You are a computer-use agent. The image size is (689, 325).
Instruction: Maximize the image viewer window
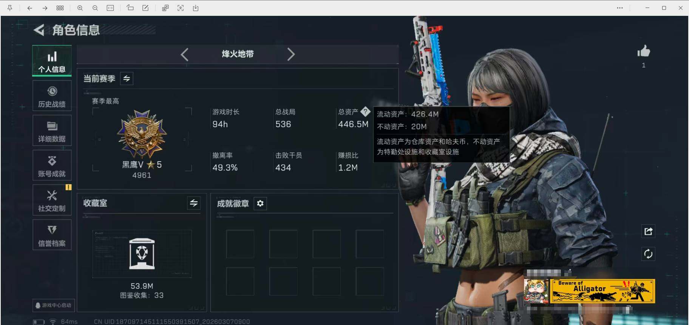click(664, 8)
